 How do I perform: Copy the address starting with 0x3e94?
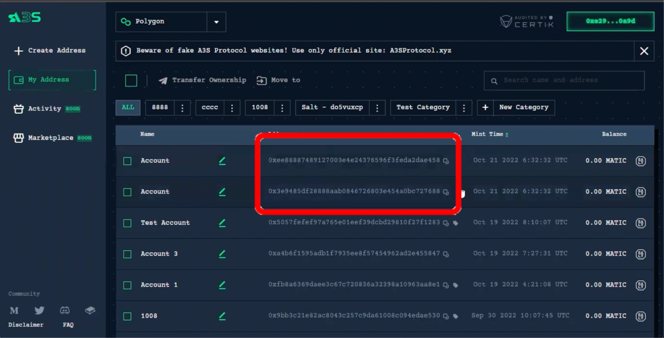[446, 192]
